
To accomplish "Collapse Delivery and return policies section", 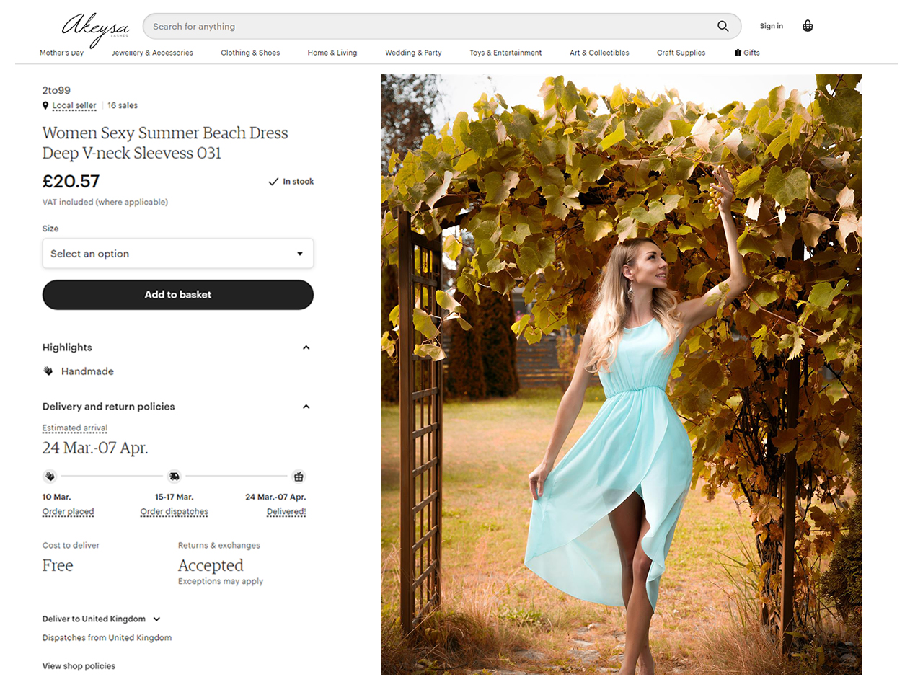I will click(x=306, y=407).
